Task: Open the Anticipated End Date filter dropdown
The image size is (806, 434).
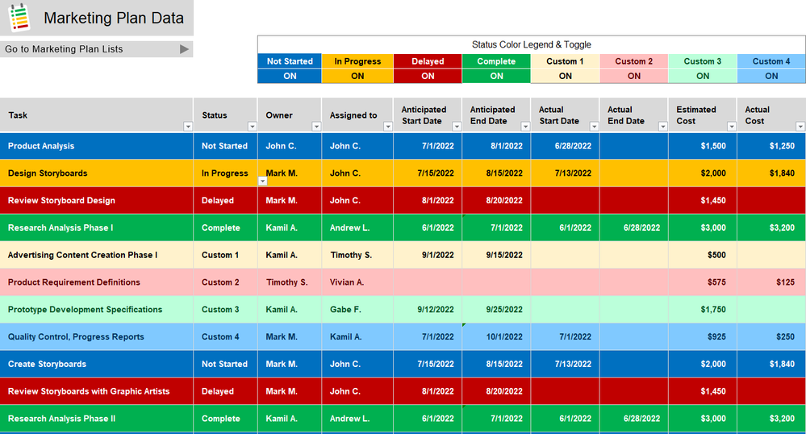Action: point(525,127)
